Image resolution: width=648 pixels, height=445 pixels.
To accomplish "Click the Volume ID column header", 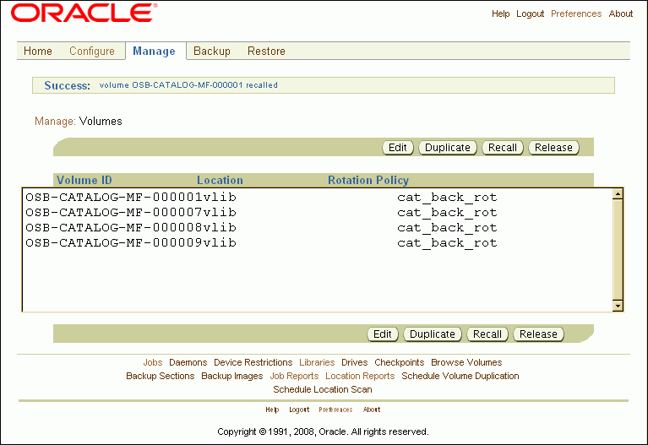I will 84,180.
